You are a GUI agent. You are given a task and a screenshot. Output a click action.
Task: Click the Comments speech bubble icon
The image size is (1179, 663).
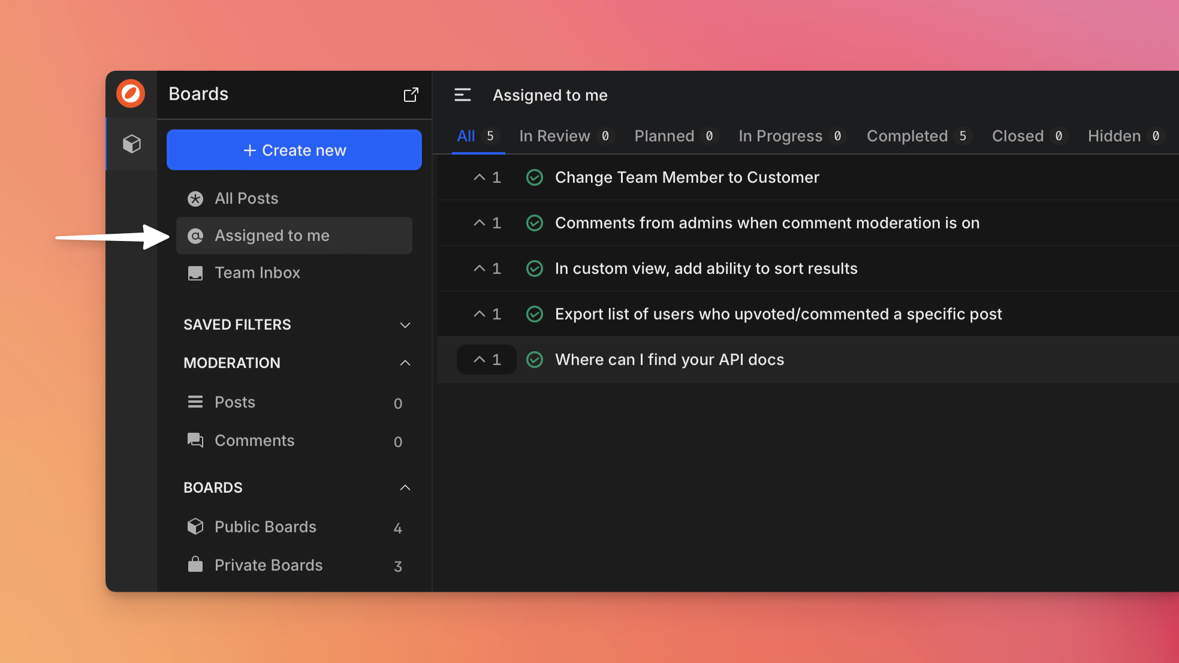click(x=195, y=441)
